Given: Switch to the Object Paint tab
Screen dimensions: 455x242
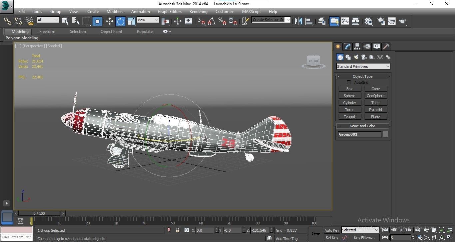Looking at the screenshot, I should 112,32.
